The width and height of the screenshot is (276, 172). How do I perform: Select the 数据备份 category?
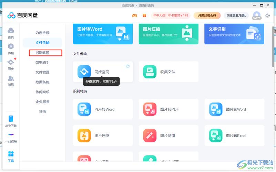coord(42,82)
